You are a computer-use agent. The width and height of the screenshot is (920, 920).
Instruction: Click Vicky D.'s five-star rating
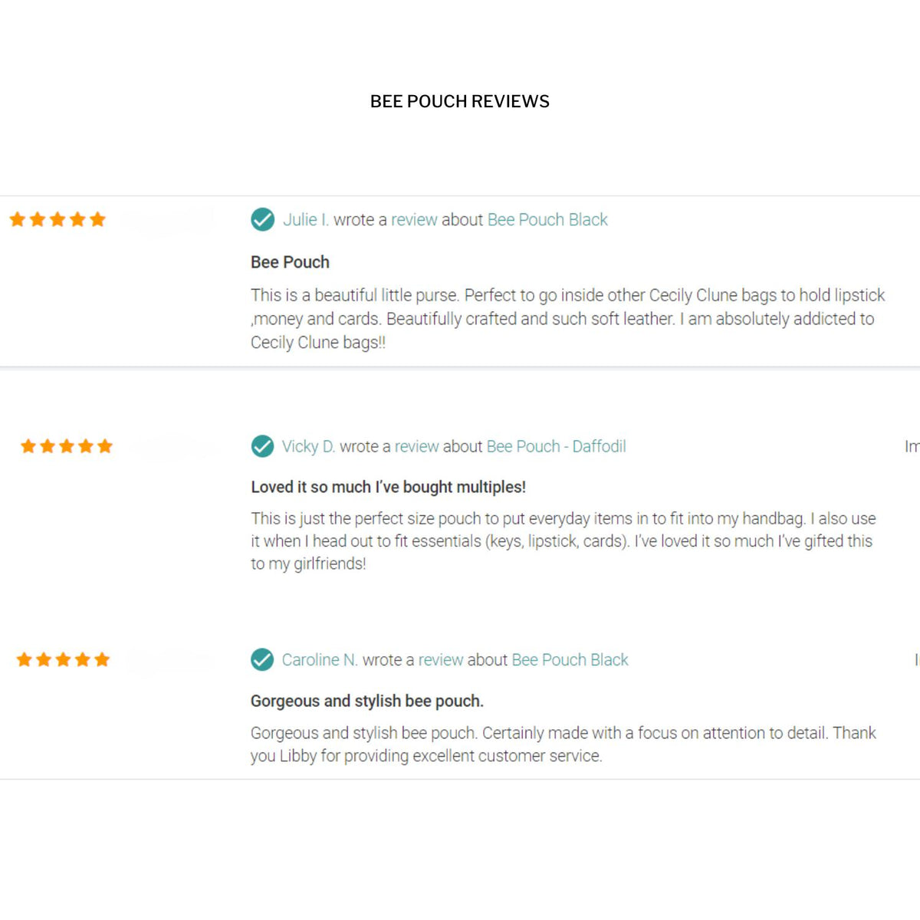67,446
